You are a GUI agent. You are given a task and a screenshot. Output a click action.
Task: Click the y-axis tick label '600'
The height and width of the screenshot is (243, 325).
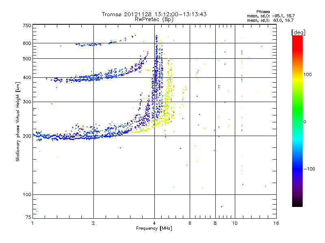tap(27, 43)
